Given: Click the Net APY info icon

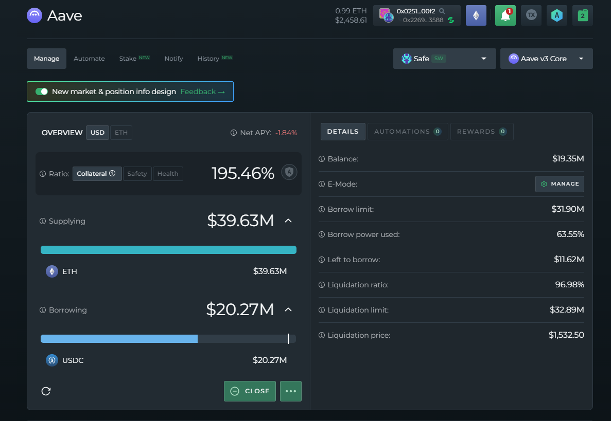Looking at the screenshot, I should pyautogui.click(x=233, y=133).
